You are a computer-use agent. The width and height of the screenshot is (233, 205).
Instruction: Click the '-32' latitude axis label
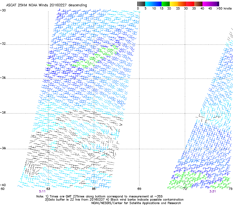[x=3, y=44]
